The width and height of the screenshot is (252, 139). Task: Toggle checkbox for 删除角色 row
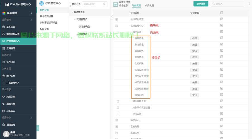coord(222,57)
